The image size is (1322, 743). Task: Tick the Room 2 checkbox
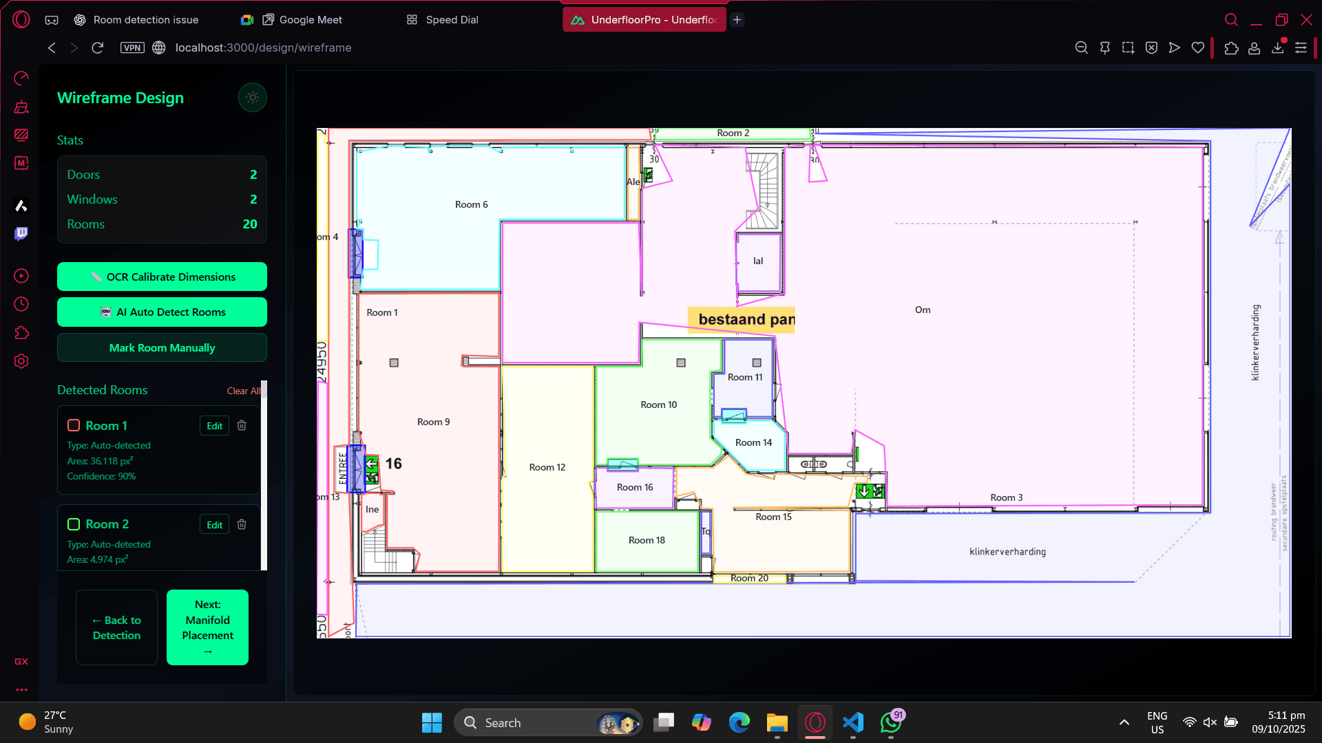tap(74, 524)
